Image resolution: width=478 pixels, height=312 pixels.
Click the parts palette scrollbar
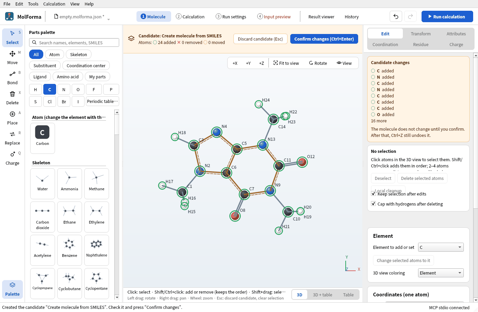pyautogui.click(x=117, y=205)
